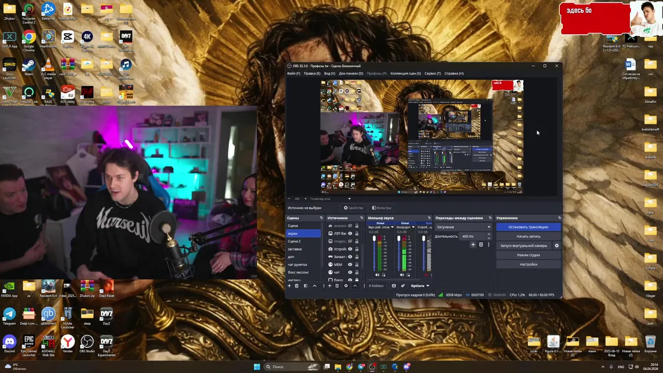Hide the Захват source eye icon
The width and height of the screenshot is (663, 373).
click(350, 257)
